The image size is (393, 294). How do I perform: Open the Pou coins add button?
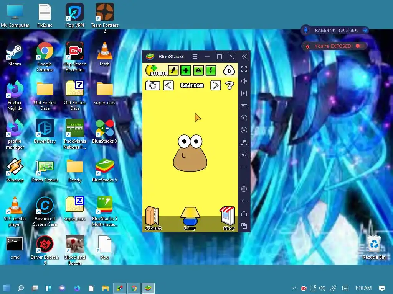click(x=152, y=70)
